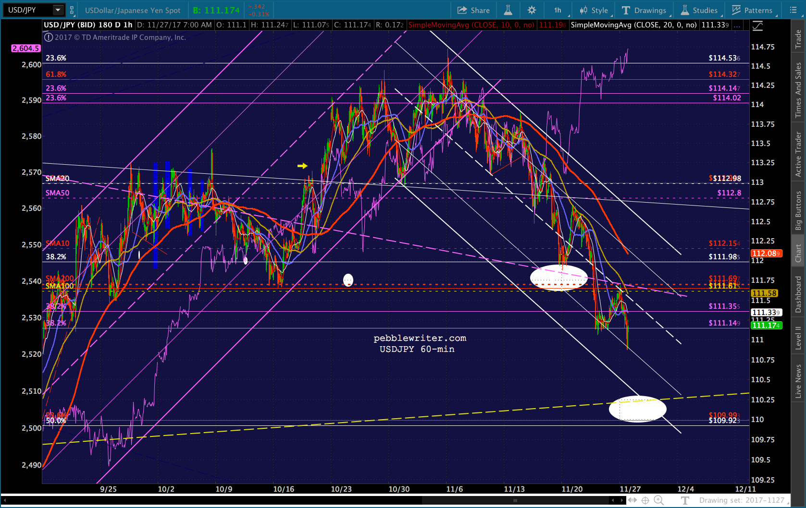Screen dimensions: 806x508
Task: Click the scroll left arrow below chart
Action: pyautogui.click(x=612, y=500)
